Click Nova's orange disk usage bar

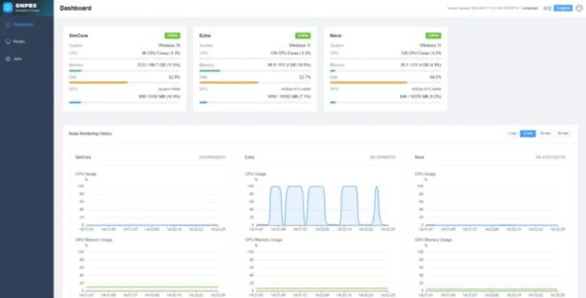coord(368,82)
